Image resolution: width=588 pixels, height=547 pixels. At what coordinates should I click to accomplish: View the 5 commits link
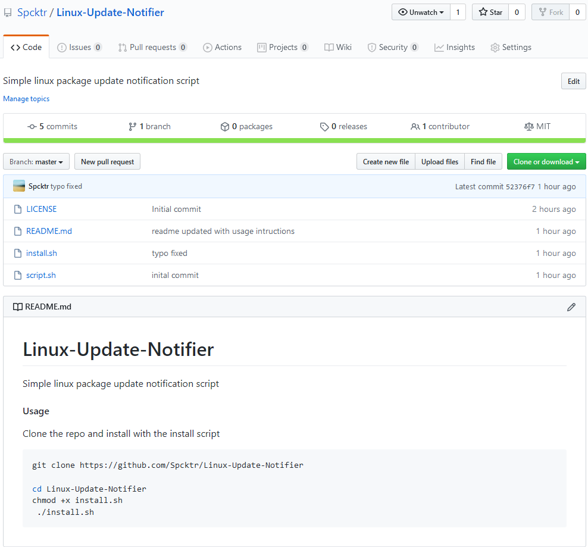(x=52, y=127)
